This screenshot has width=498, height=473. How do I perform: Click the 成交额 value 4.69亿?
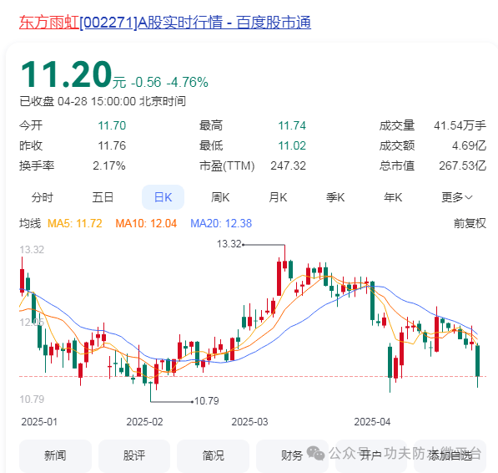[x=469, y=145]
